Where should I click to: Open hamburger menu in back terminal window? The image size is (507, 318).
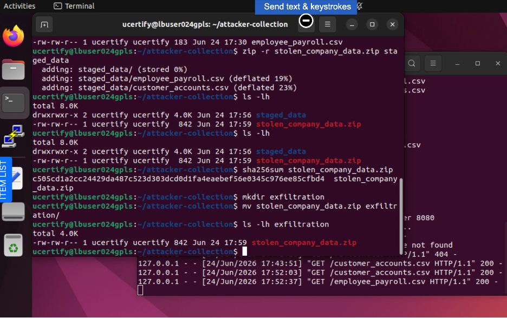point(433,63)
